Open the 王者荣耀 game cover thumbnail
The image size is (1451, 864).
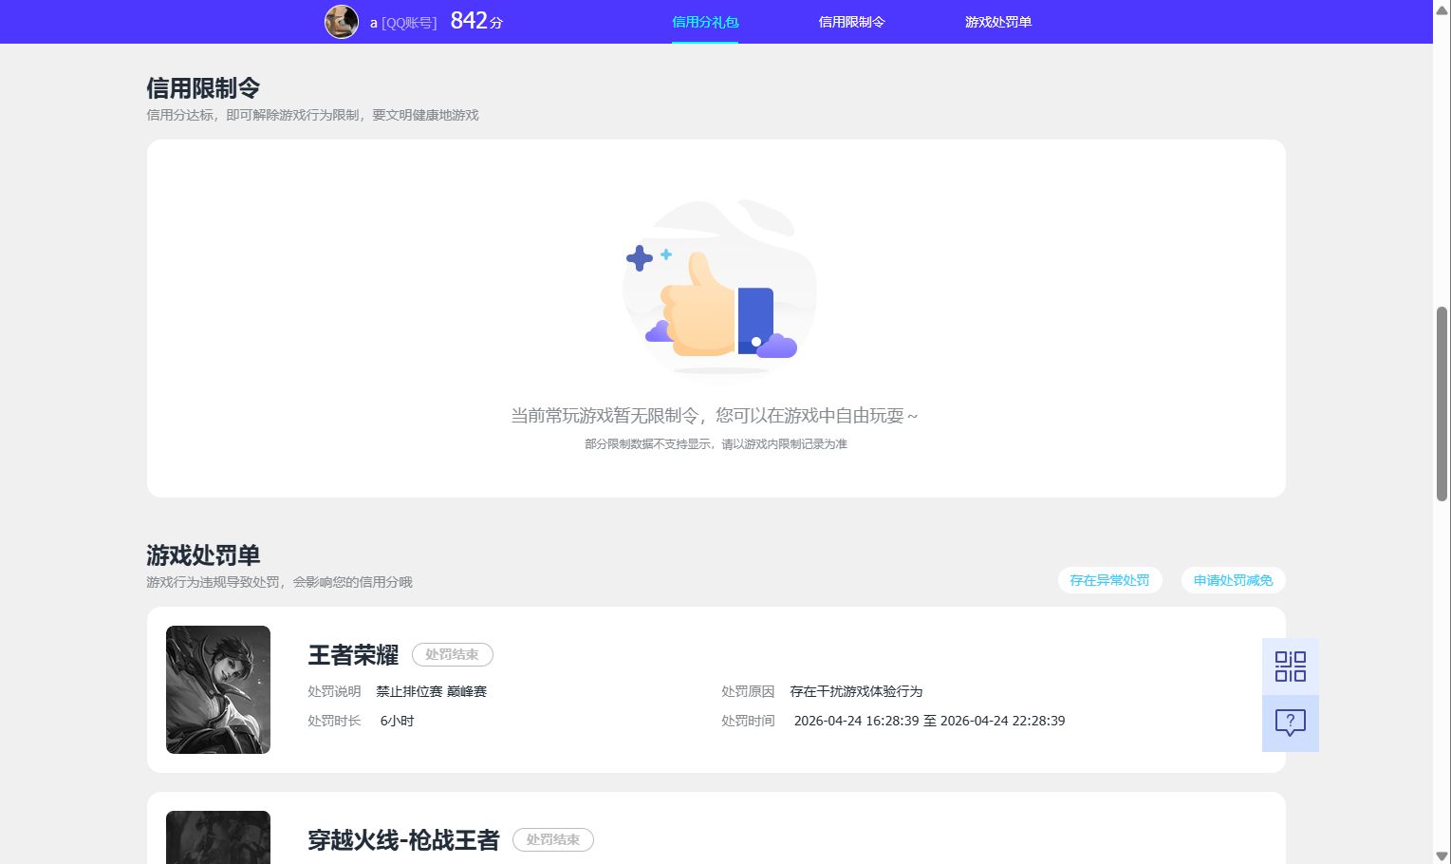pos(218,689)
